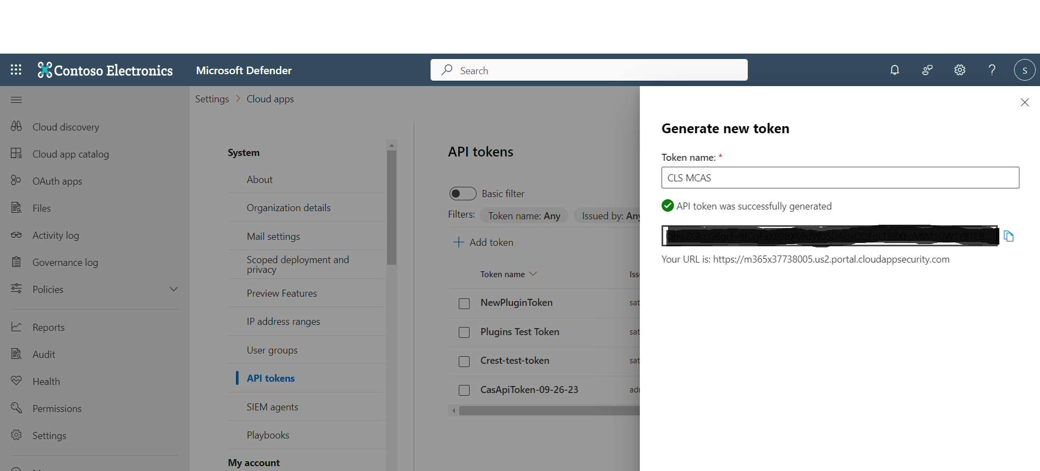Click the Cloud discovery binoculars icon

tap(16, 126)
